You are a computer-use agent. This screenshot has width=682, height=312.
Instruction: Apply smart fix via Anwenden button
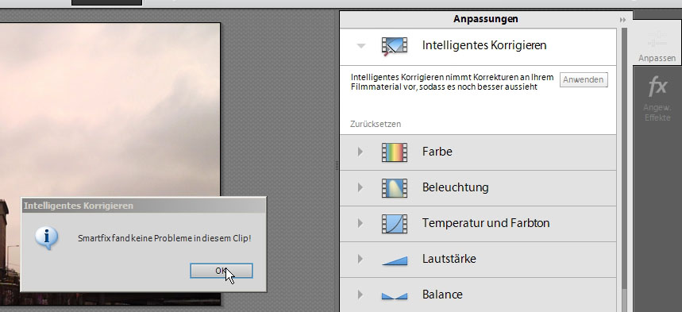click(x=584, y=79)
